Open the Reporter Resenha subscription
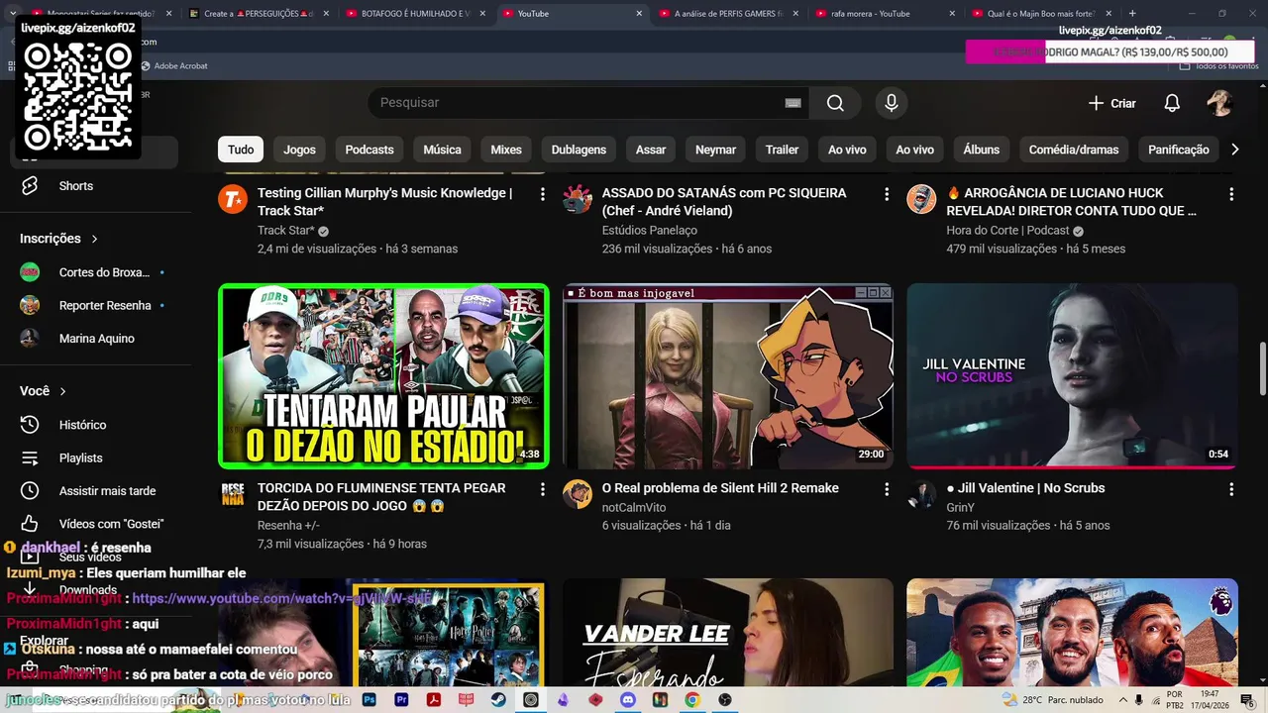The width and height of the screenshot is (1268, 713). pos(96,306)
